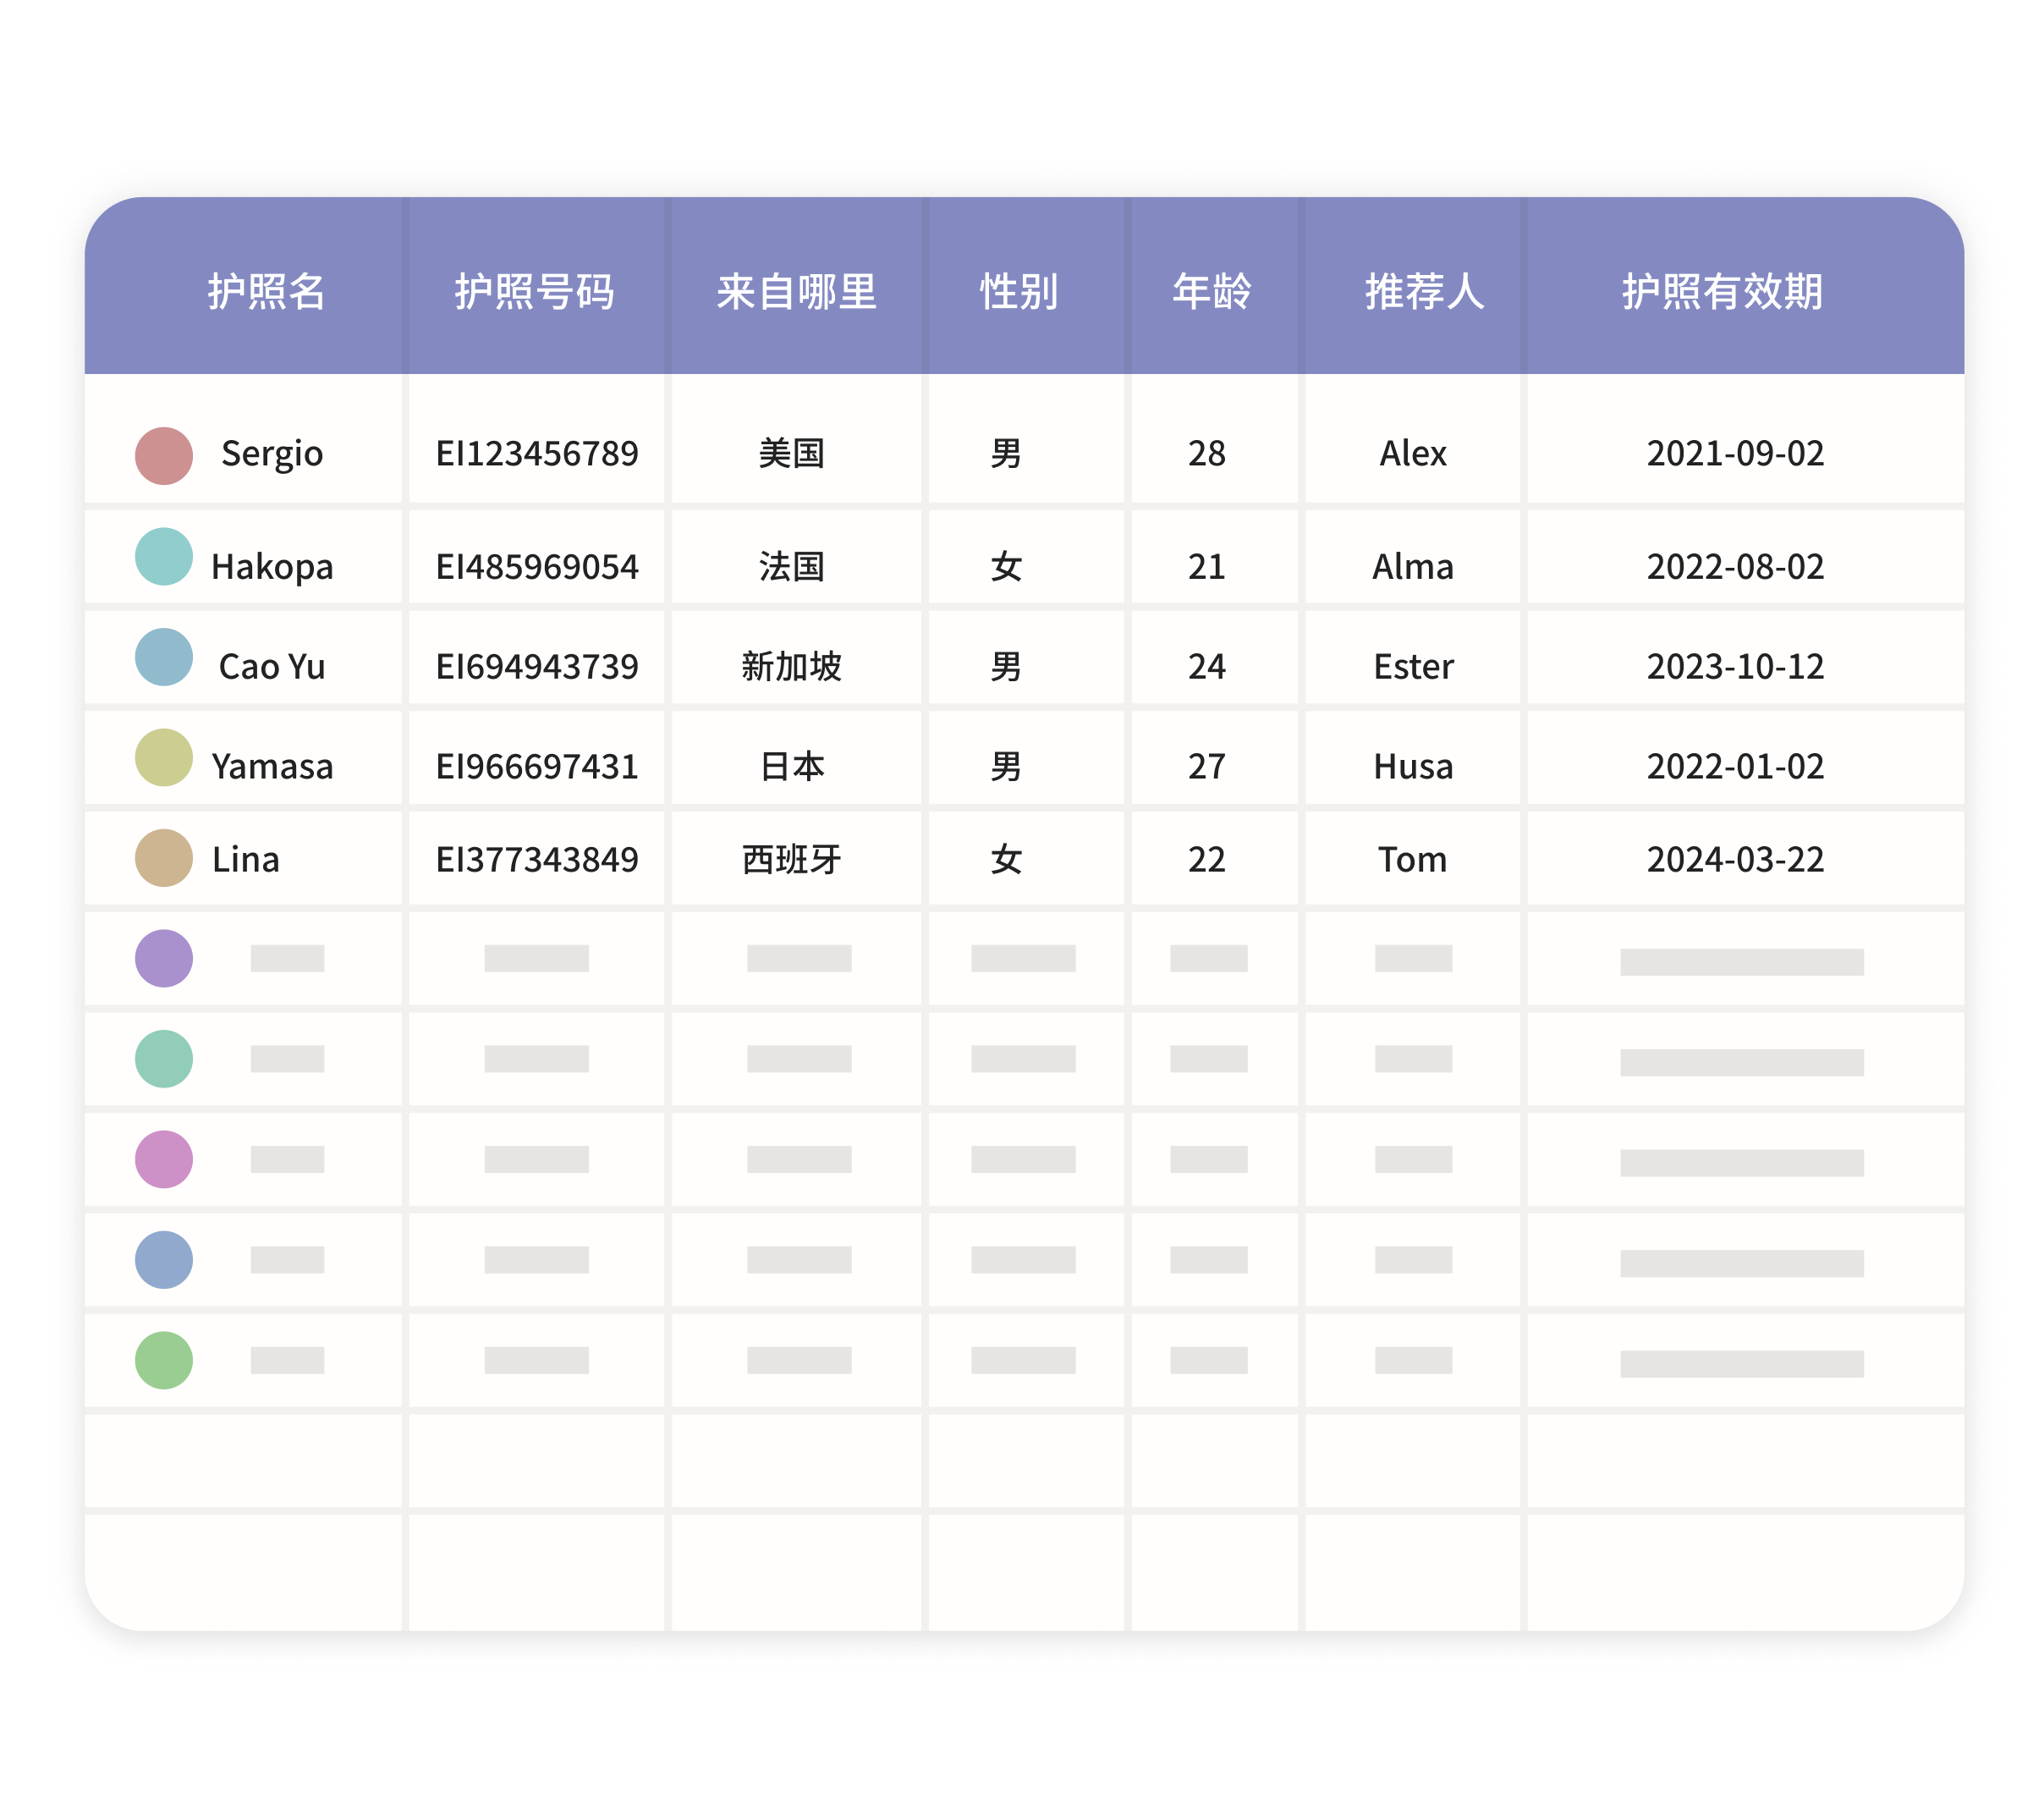Select passport number EI123456789 cell
The width and height of the screenshot is (2044, 1794).
pos(537,454)
